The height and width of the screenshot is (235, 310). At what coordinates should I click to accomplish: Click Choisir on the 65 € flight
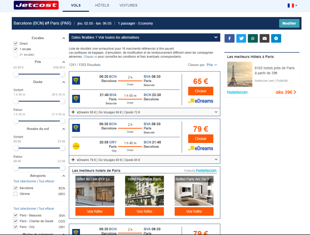[x=200, y=91]
